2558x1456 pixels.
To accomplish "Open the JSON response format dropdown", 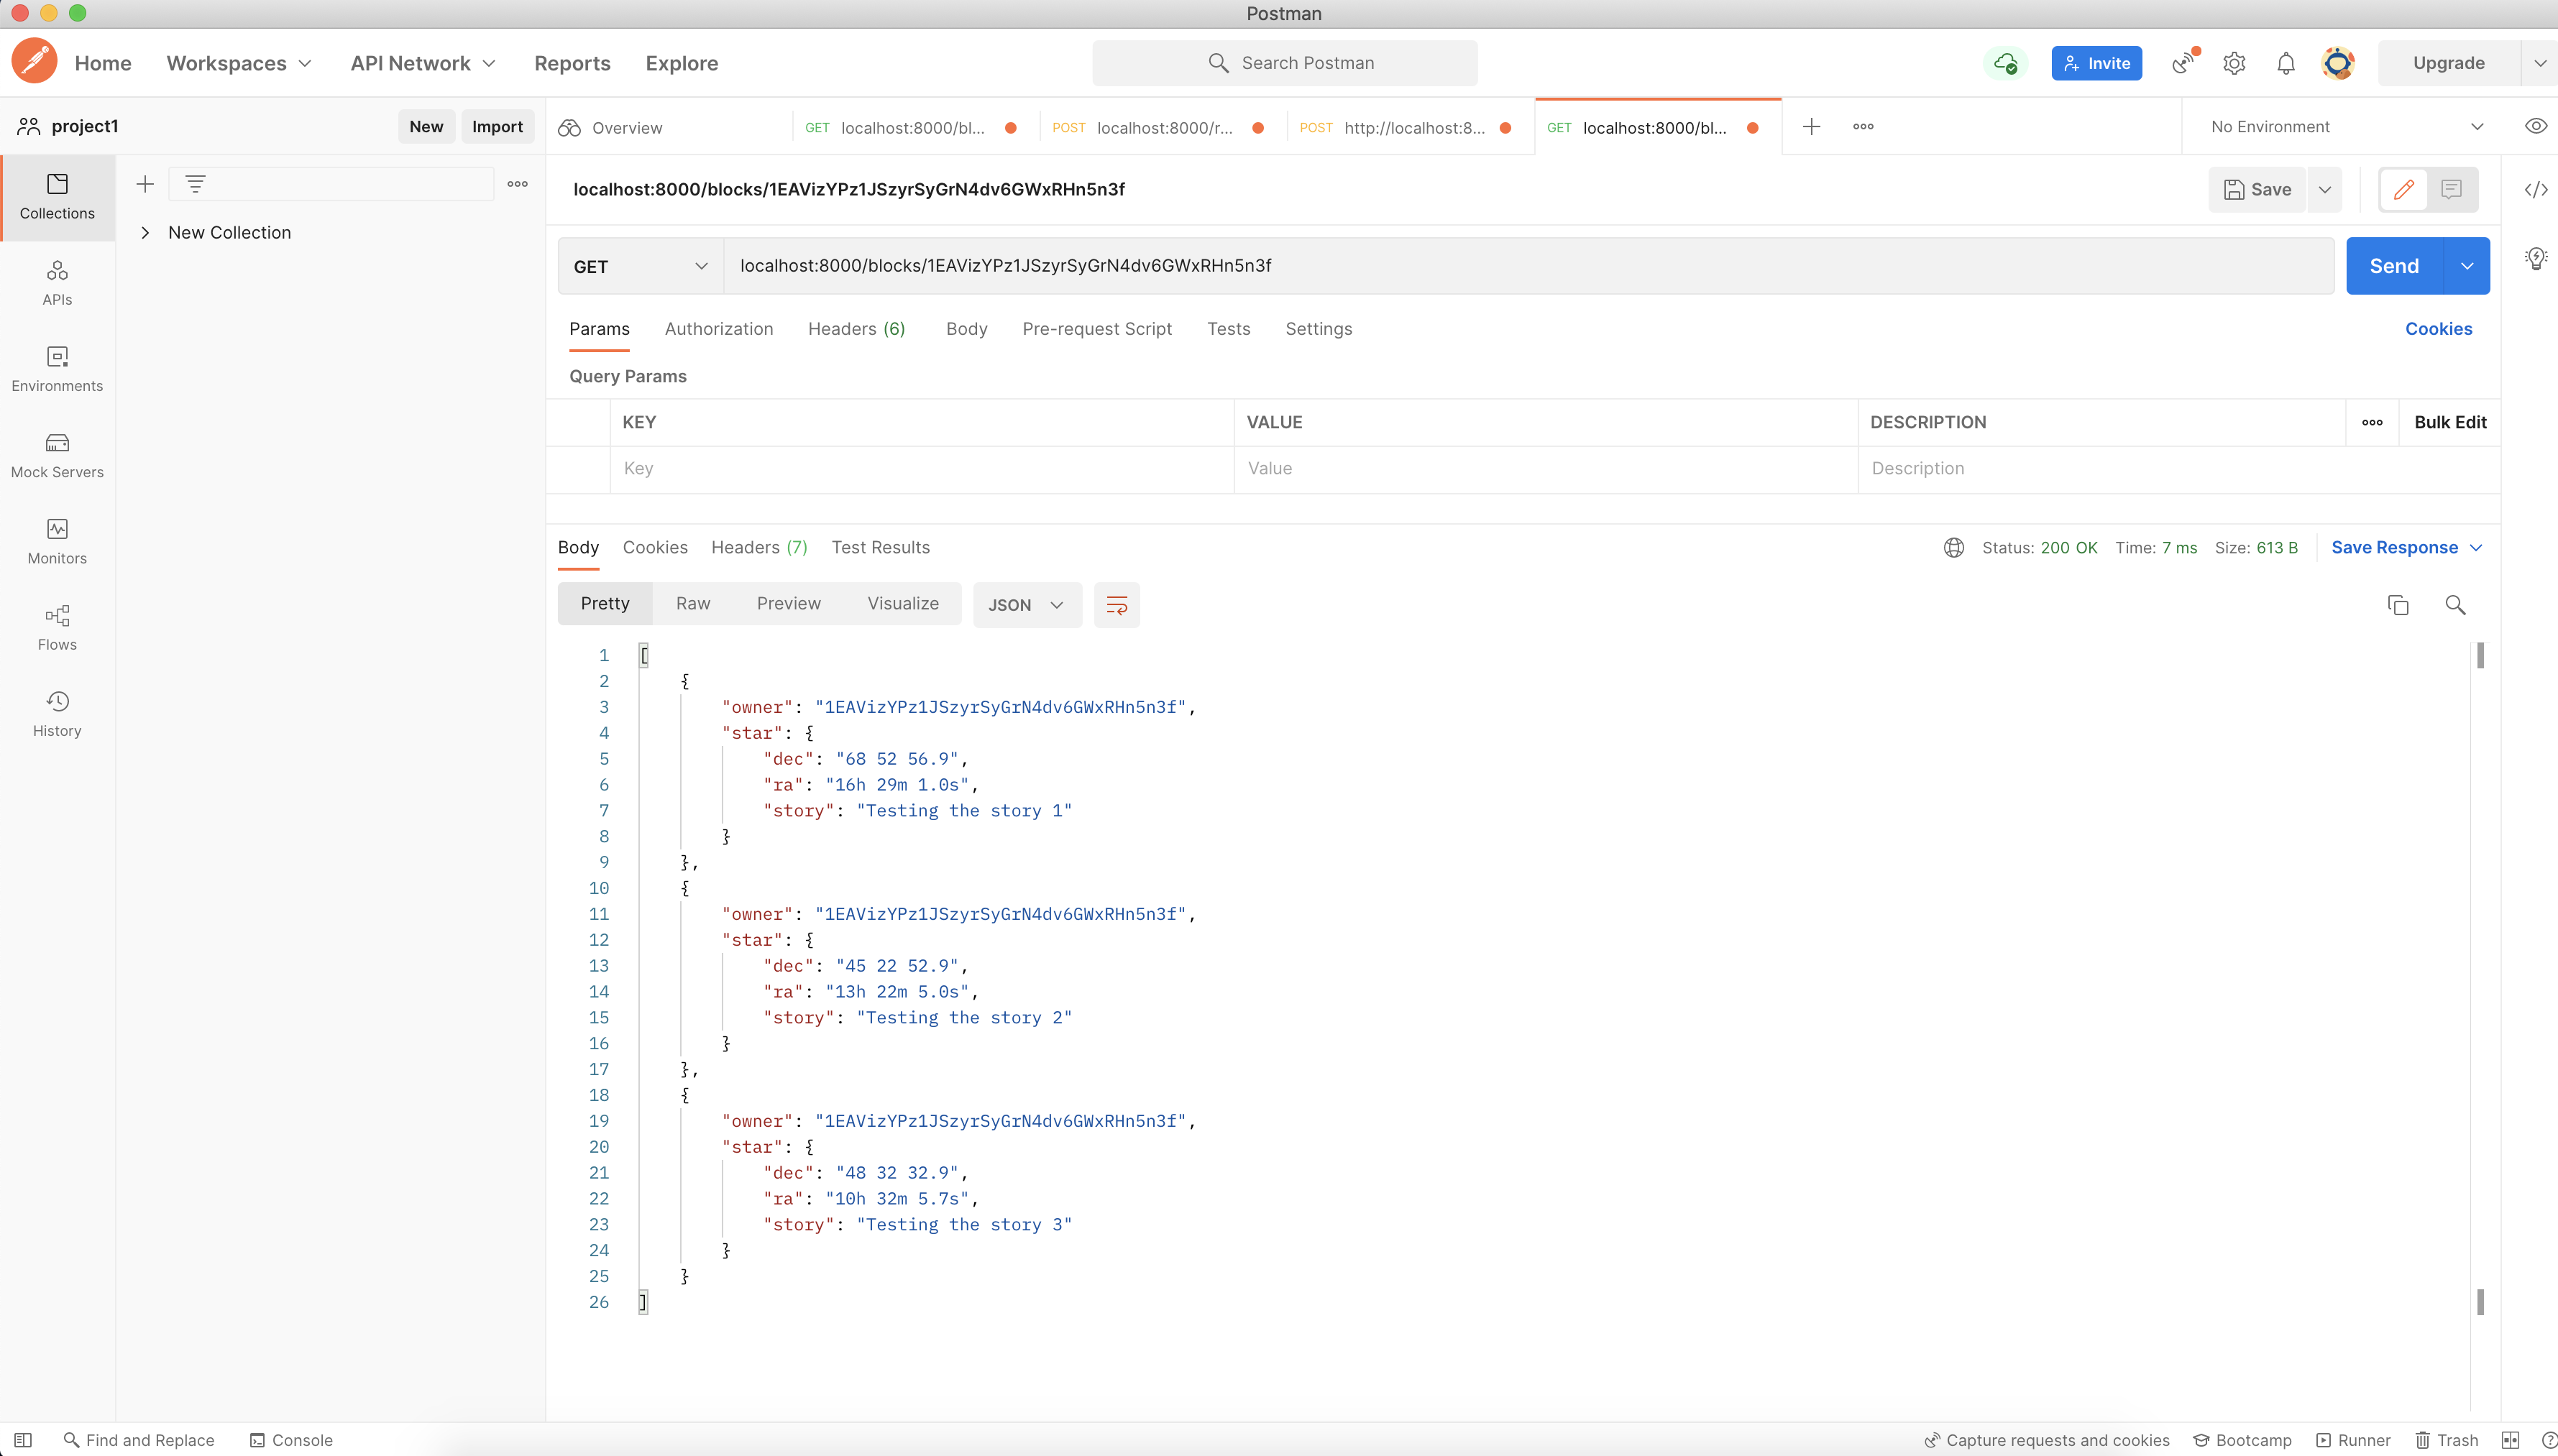I will 1027,605.
